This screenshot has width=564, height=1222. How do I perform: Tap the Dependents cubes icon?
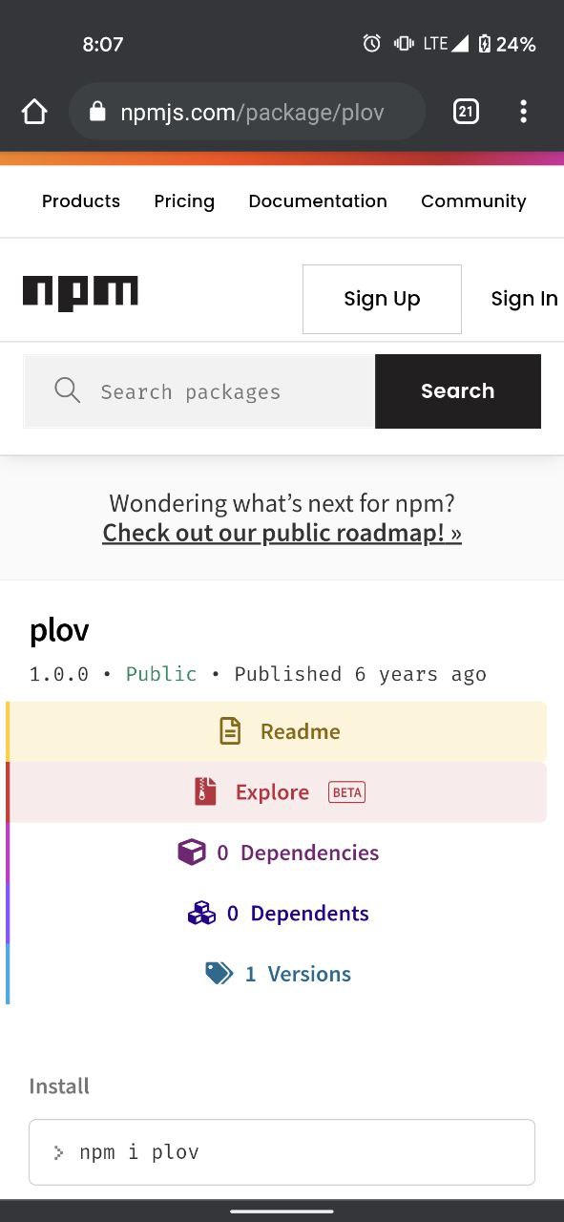coord(201,913)
